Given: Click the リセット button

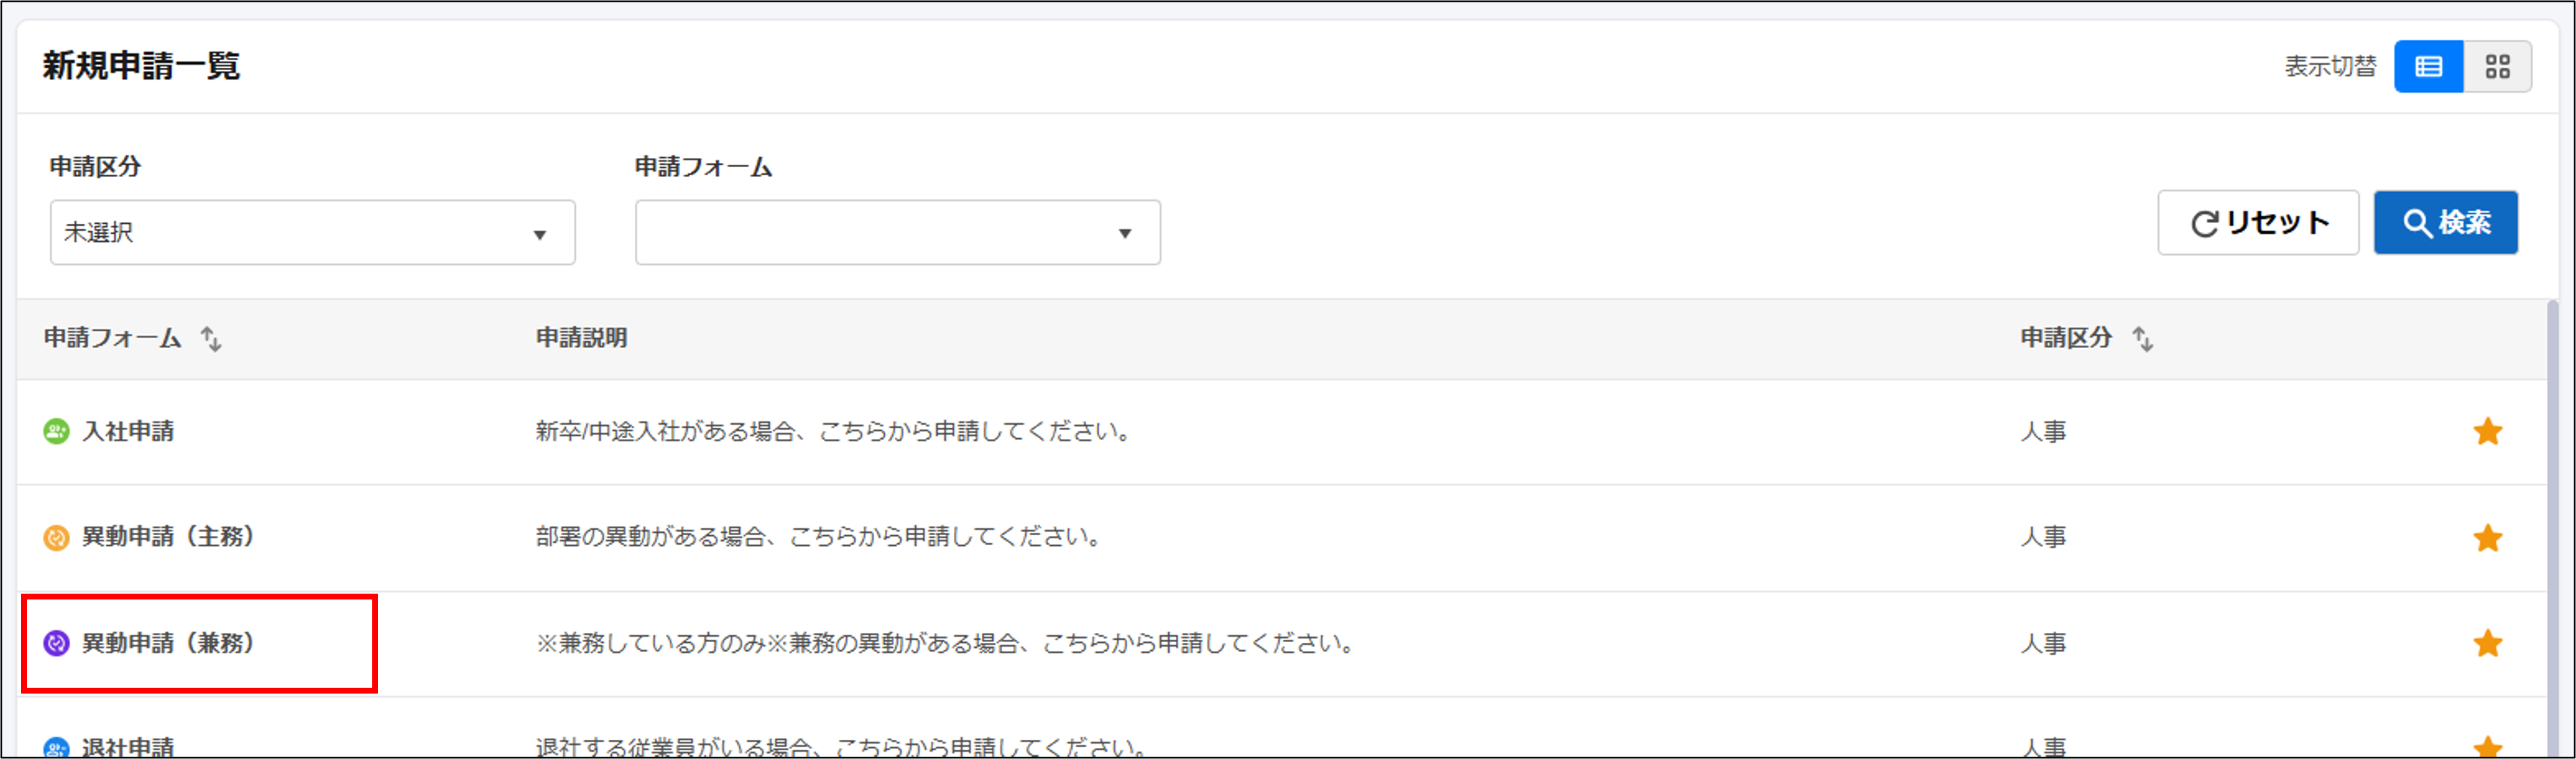Looking at the screenshot, I should coord(2258,223).
